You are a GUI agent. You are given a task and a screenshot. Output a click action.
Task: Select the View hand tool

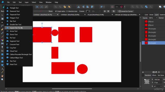pos(2,76)
